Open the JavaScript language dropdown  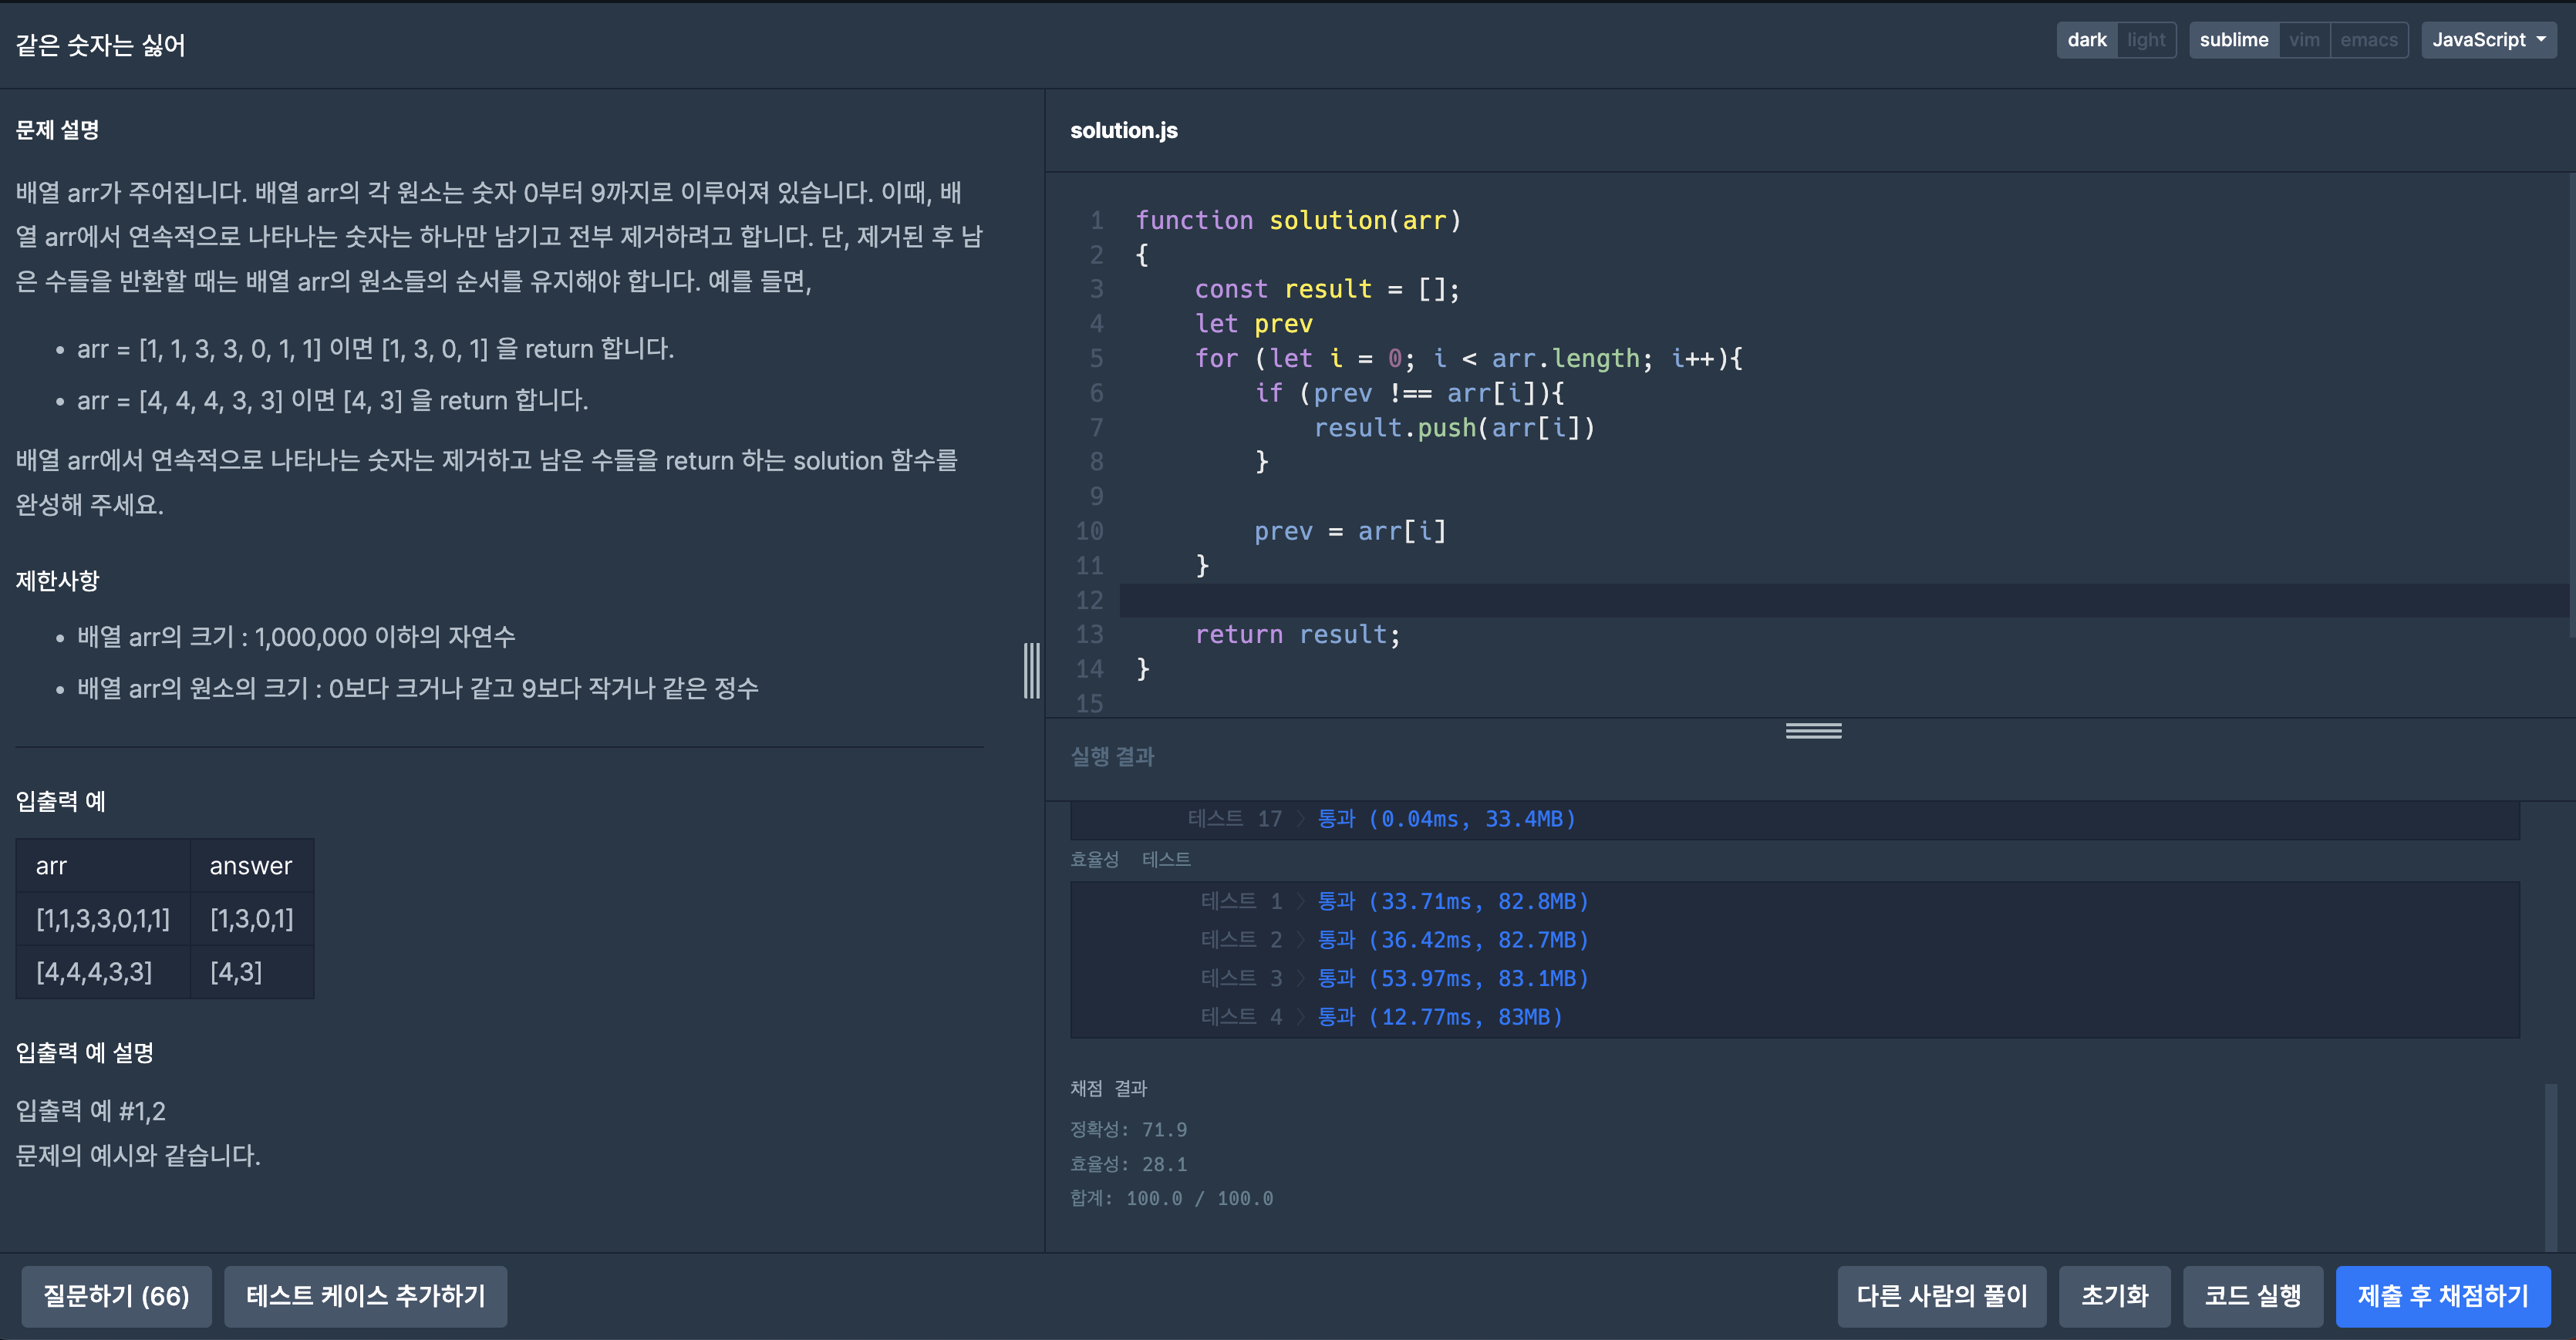(x=2488, y=40)
